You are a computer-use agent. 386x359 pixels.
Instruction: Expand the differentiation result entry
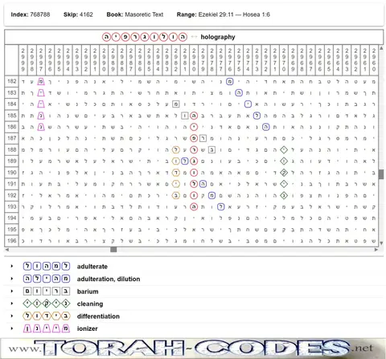click(x=11, y=316)
